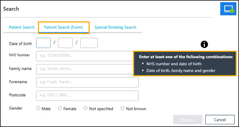Choose the Not specified gender option
Image resolution: width=239 pixels, height=127 pixels.
(x=85, y=108)
